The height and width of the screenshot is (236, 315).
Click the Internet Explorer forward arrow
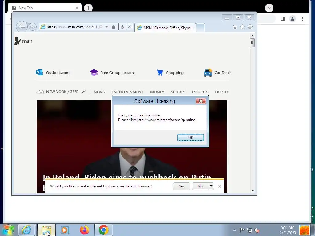[x=33, y=27]
